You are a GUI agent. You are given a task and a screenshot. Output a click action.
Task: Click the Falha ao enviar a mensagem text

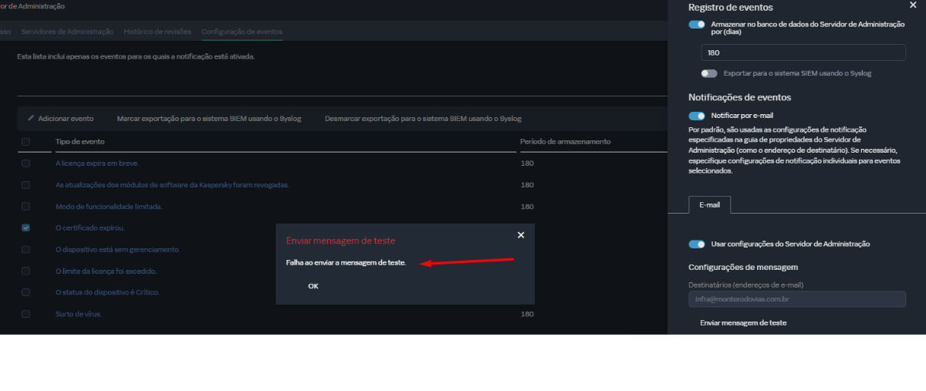click(346, 263)
